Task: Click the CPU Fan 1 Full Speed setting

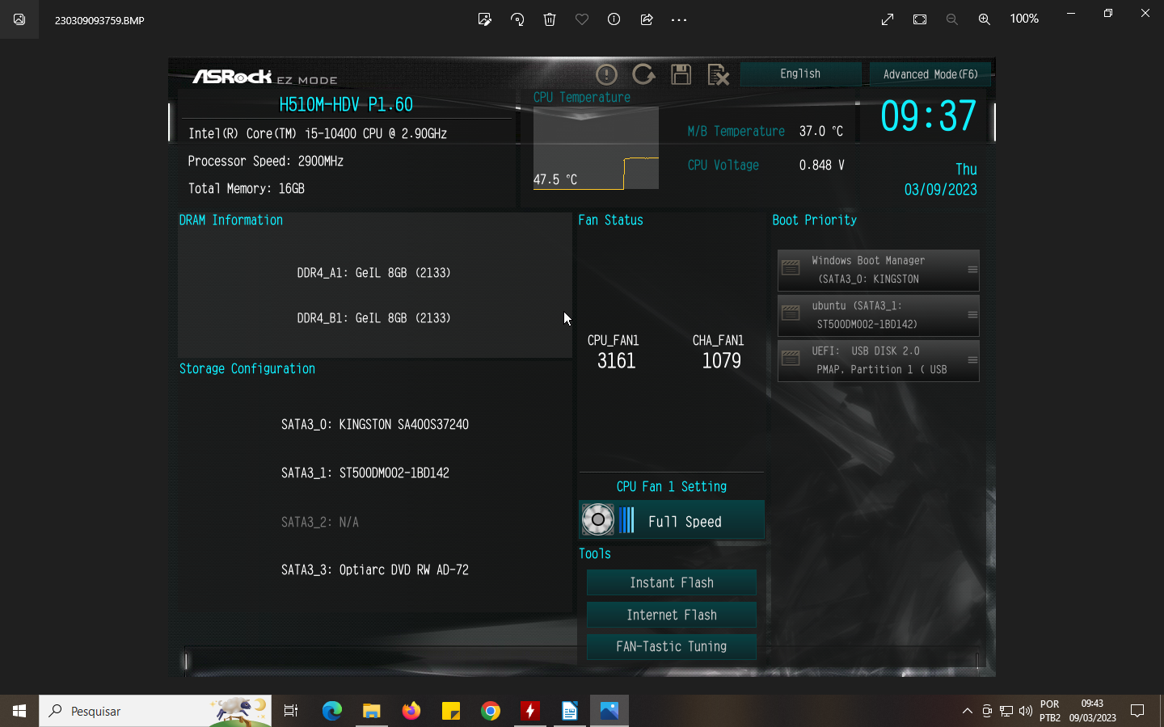Action: click(672, 520)
